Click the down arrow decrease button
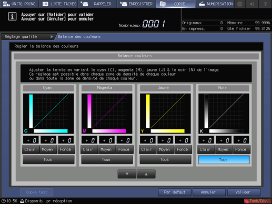This screenshot has width=272, height=204. (x=127, y=174)
